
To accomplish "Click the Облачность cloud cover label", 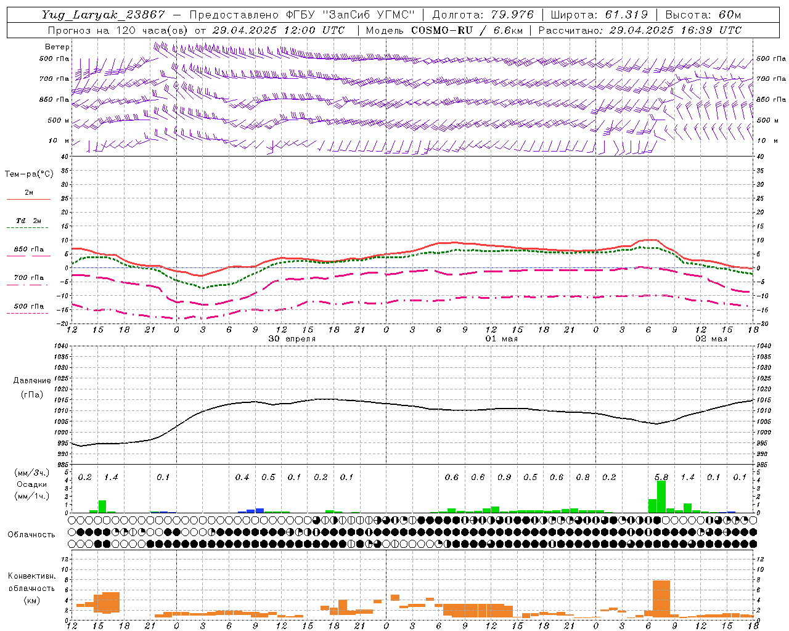I will [31, 535].
